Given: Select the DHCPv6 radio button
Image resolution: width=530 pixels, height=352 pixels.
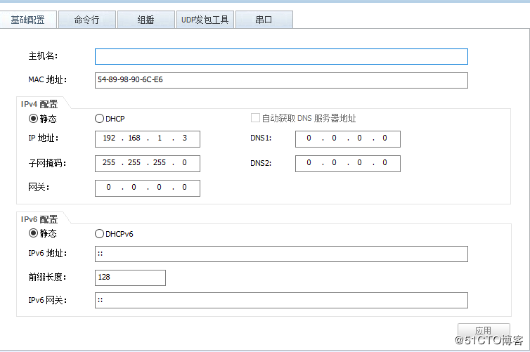Looking at the screenshot, I should (x=99, y=234).
